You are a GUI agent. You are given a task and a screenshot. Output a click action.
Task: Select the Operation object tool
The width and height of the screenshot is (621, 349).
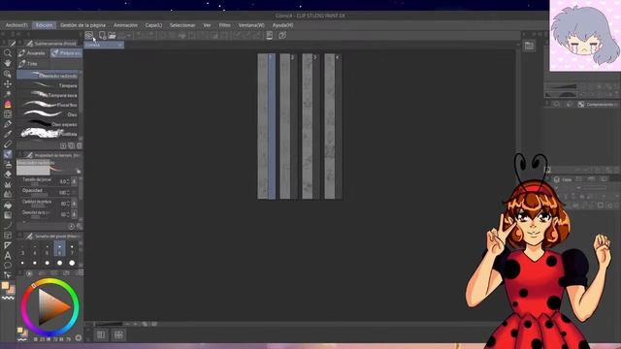pos(8,74)
